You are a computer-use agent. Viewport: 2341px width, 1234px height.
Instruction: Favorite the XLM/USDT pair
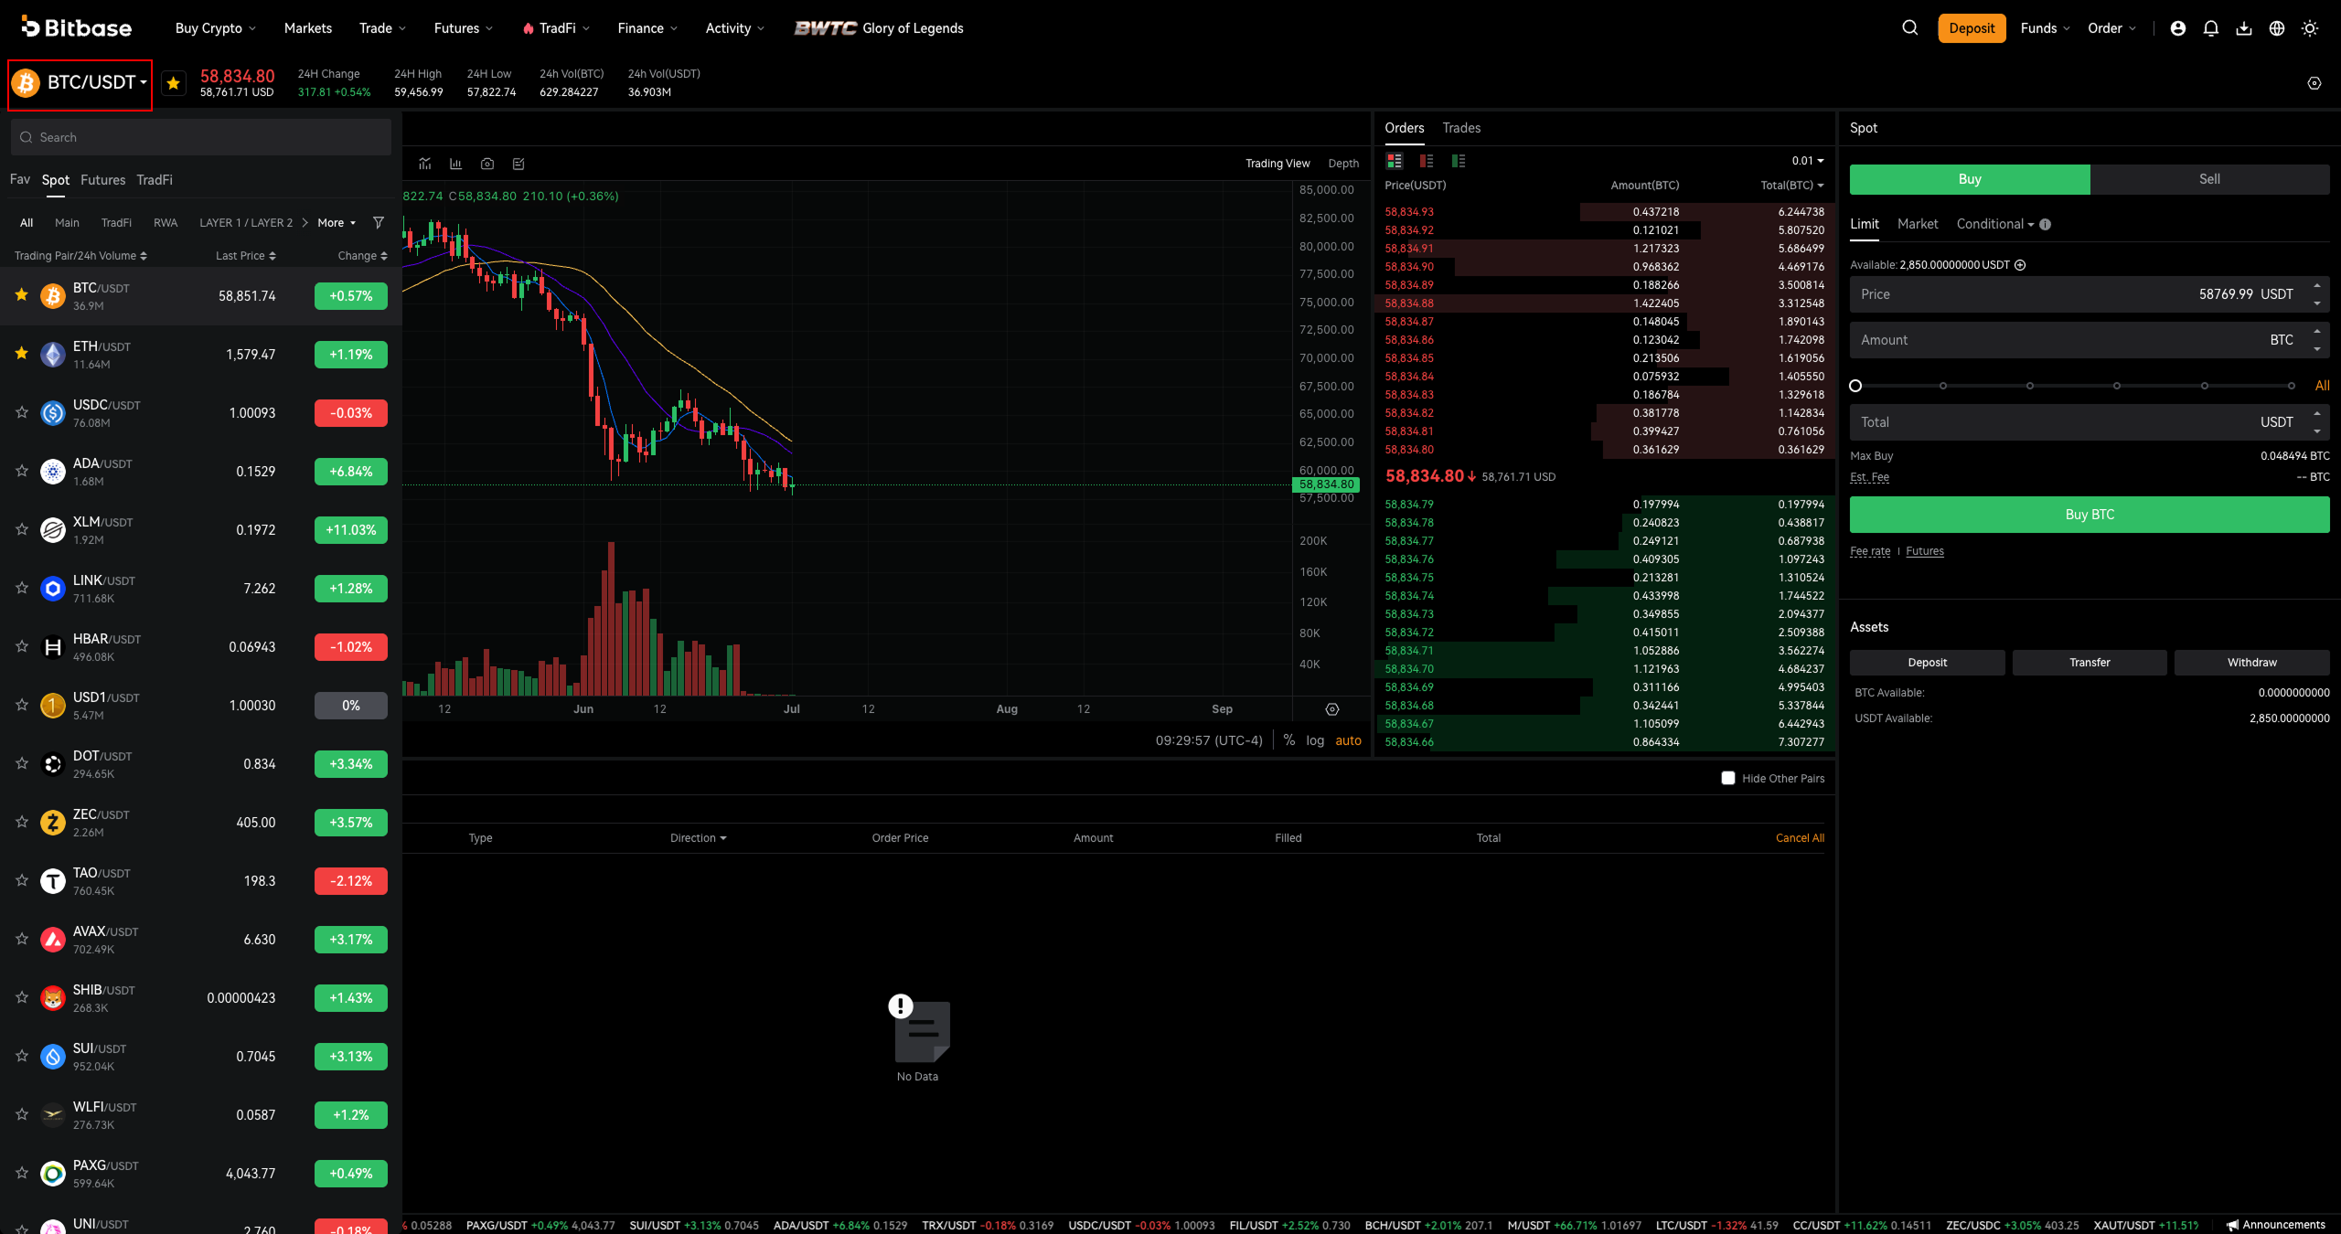22,529
